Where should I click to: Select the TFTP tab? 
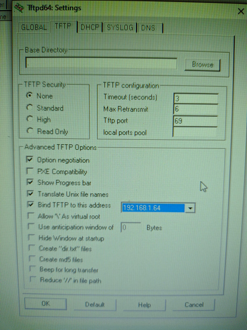point(63,26)
